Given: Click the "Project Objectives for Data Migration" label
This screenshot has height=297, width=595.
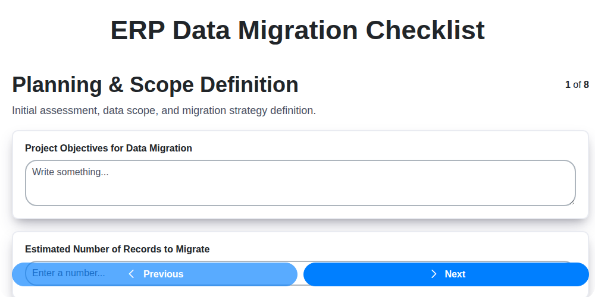Looking at the screenshot, I should [x=108, y=148].
